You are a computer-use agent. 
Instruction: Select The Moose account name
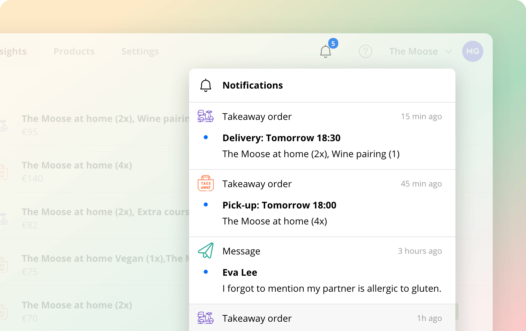point(413,51)
